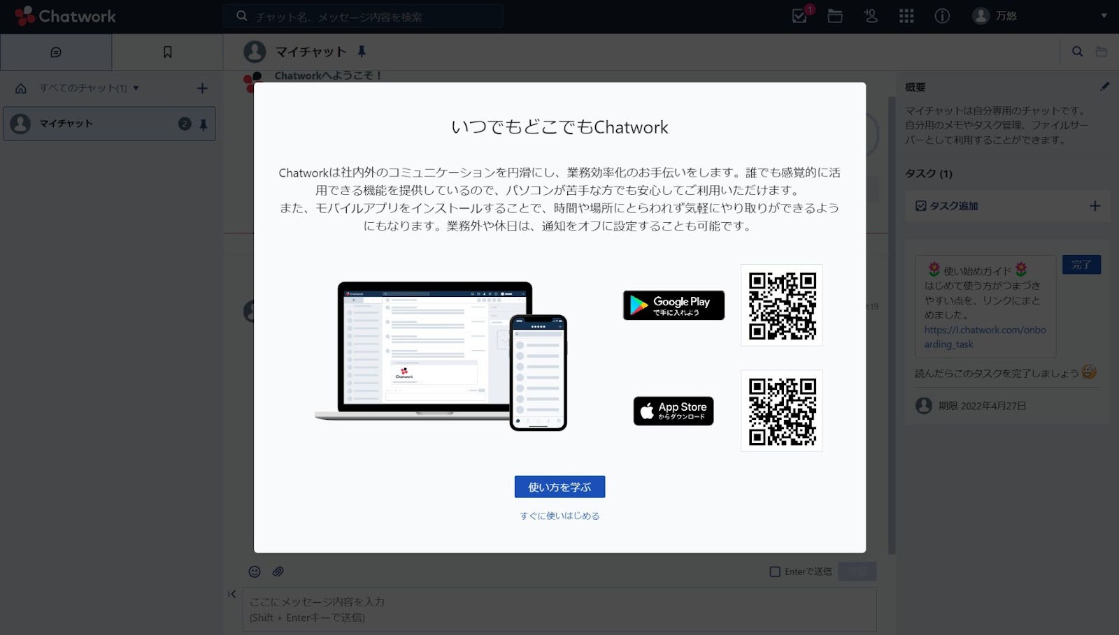Viewport: 1119px width, 635px height.
Task: Attach a file with the paperclip icon
Action: [278, 571]
